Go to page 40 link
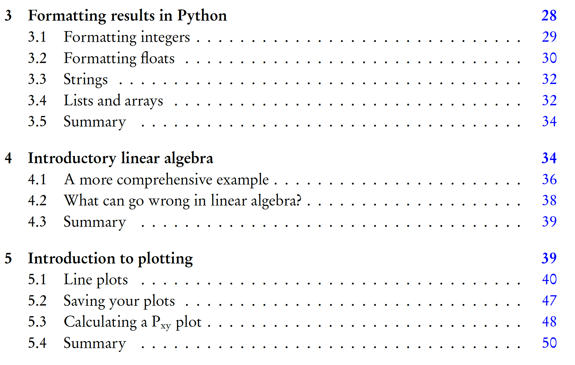Screen dimensions: 575x365 point(549,280)
